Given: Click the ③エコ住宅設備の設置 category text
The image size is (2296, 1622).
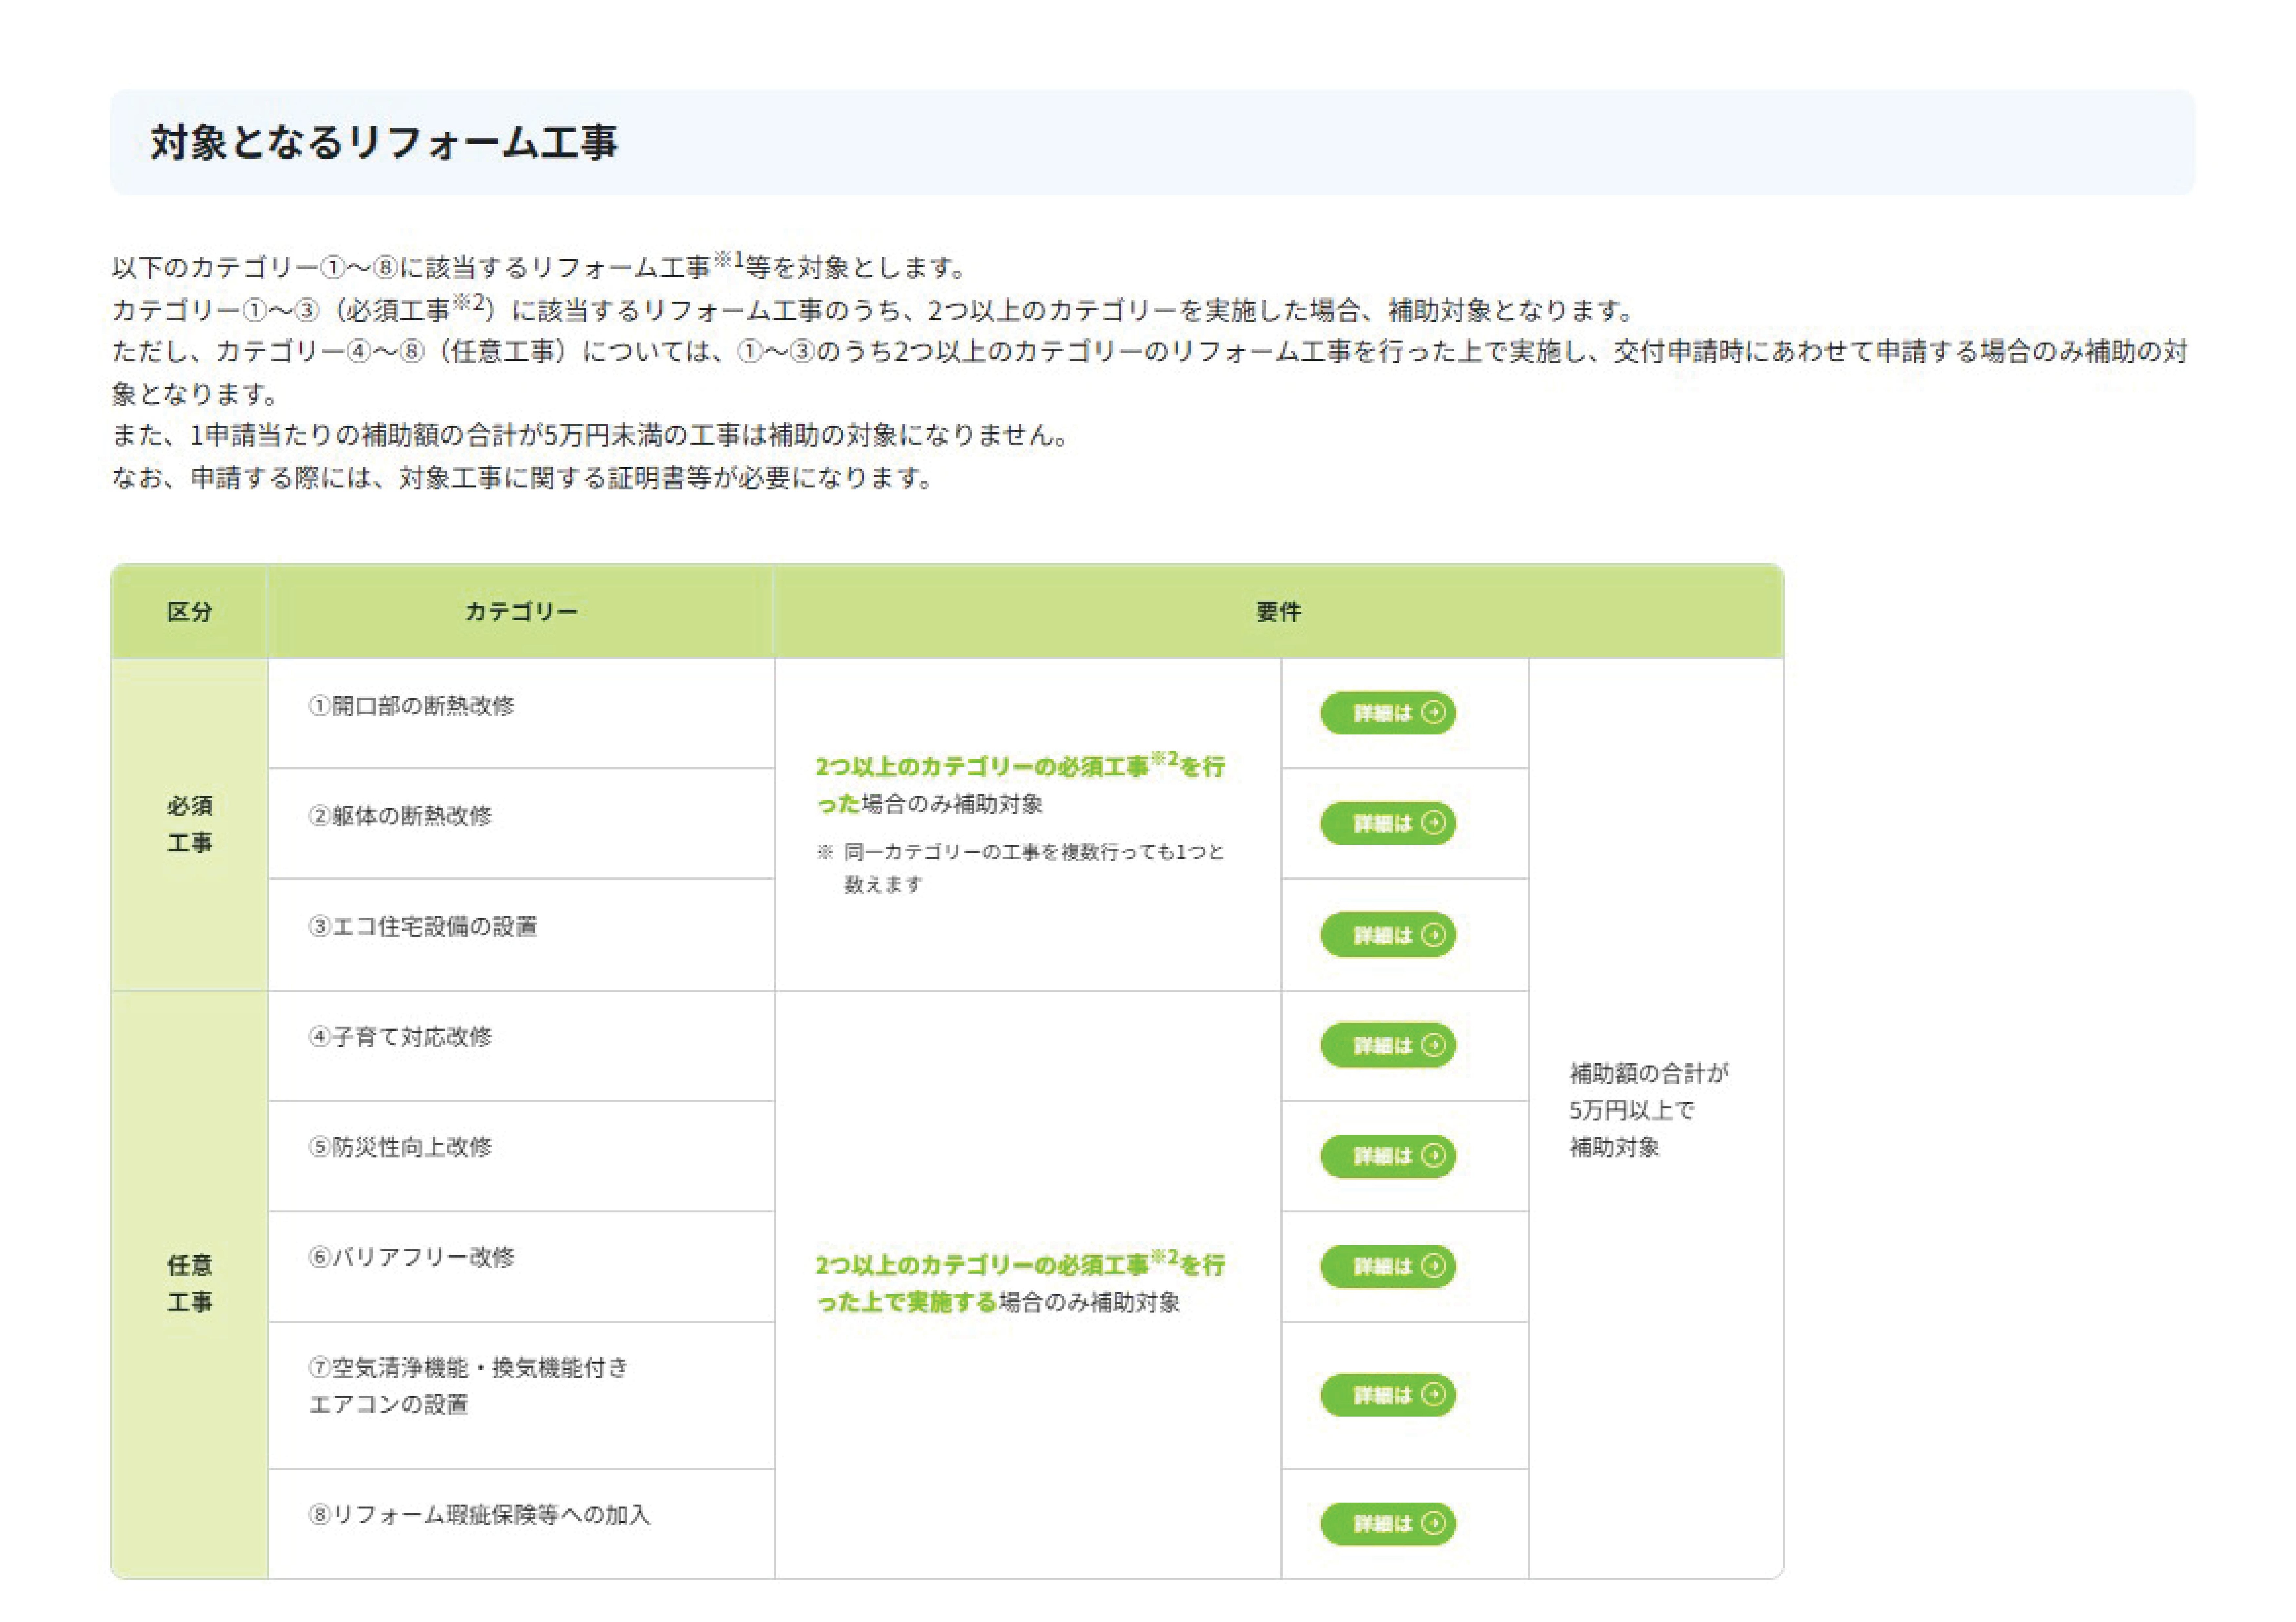Looking at the screenshot, I should [422, 926].
